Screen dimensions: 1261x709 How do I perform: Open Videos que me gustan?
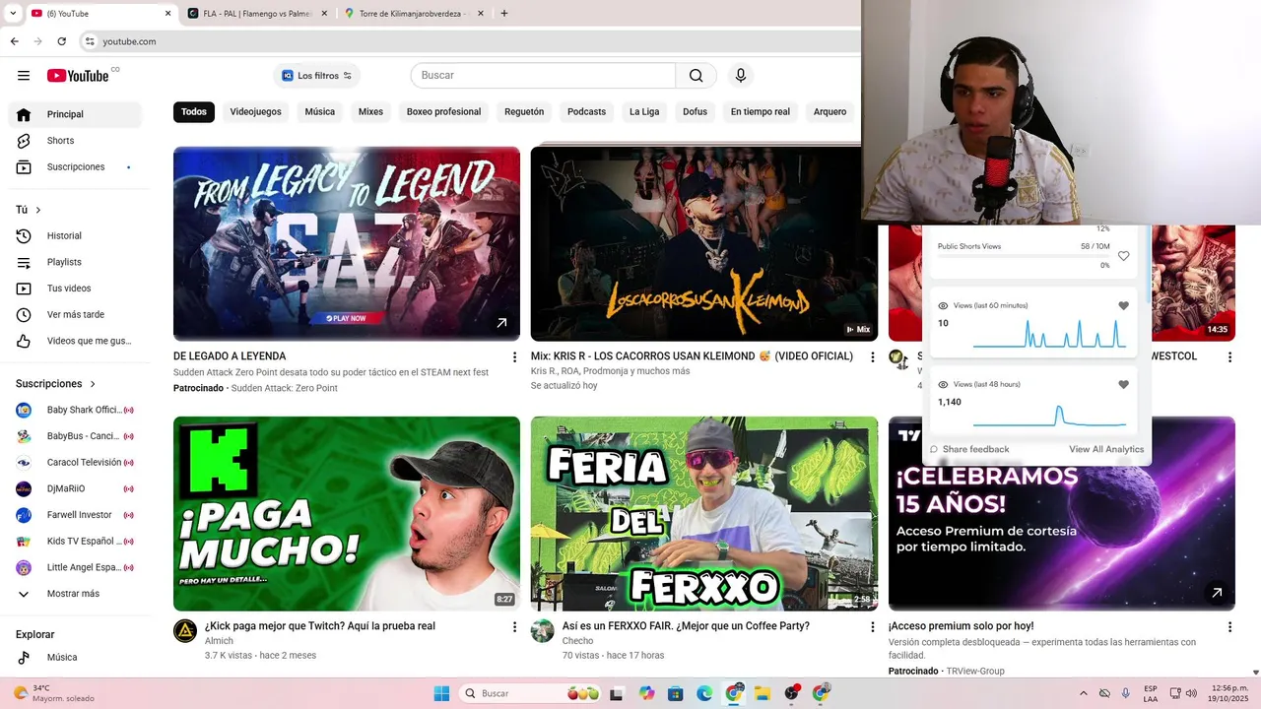[75, 342]
